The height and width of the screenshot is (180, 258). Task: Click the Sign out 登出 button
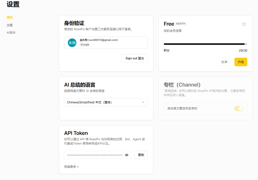[135, 58]
